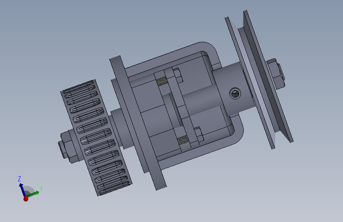Select the rectangular mounting flange plate

tap(138, 123)
